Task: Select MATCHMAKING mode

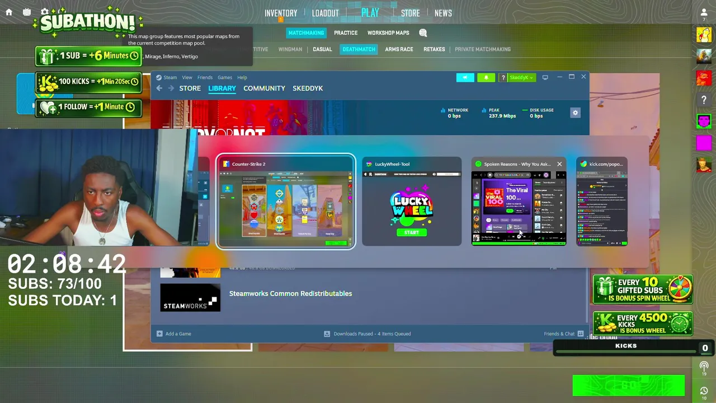Action: [x=306, y=33]
